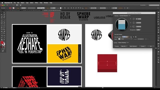
Task: Open the Perspective slider dropdown arrow
Action: pyautogui.click(x=140, y=30)
